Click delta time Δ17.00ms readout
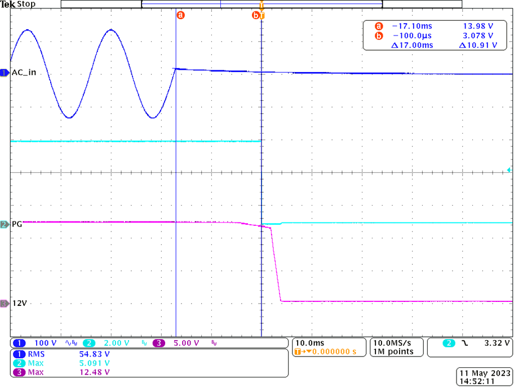The image size is (514, 387). tap(412, 45)
